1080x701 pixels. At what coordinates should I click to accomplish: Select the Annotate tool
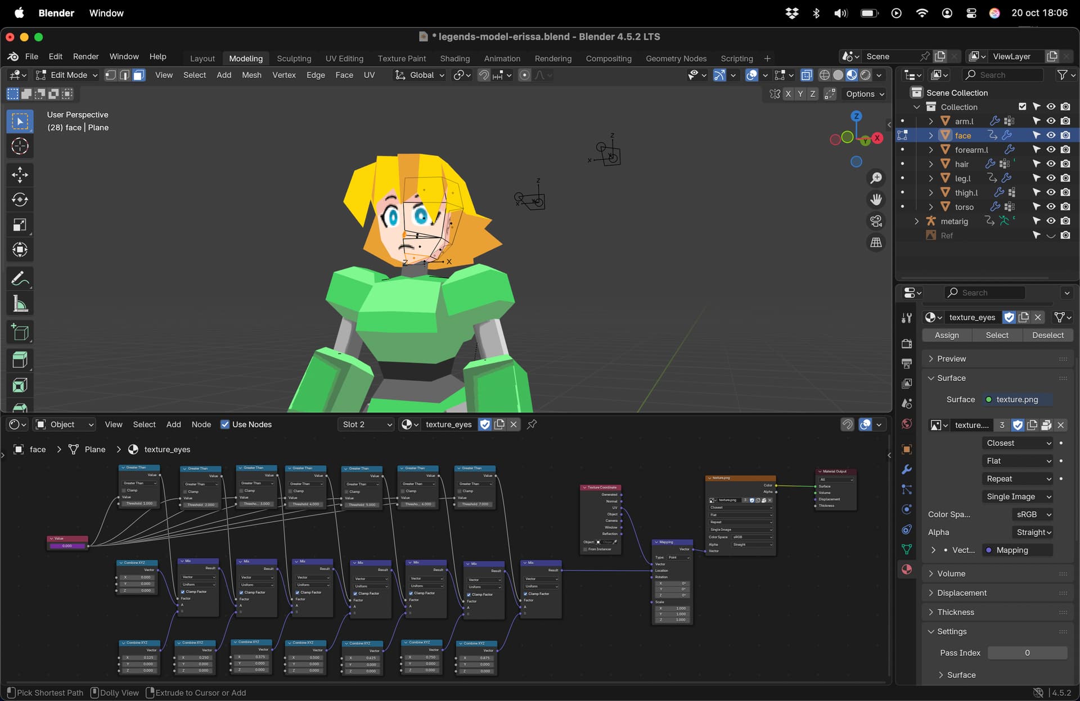(x=20, y=278)
